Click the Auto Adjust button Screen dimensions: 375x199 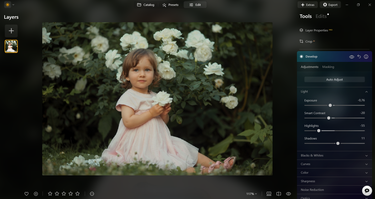tap(334, 80)
